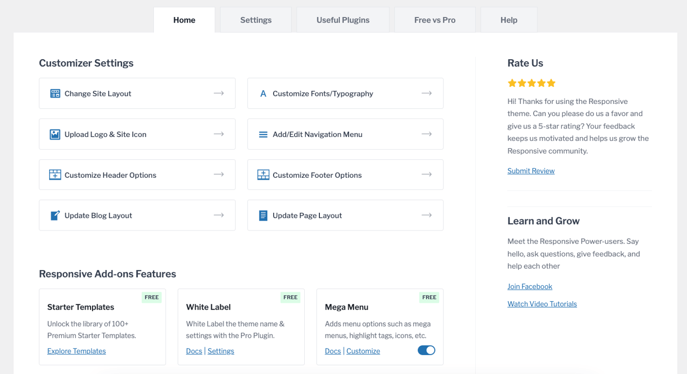Viewport: 687px width, 374px height.
Task: Click the fifth star in Rate Us
Action: pos(552,83)
